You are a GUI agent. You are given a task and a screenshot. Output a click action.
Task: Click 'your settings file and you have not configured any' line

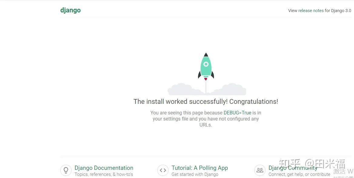coord(206,119)
